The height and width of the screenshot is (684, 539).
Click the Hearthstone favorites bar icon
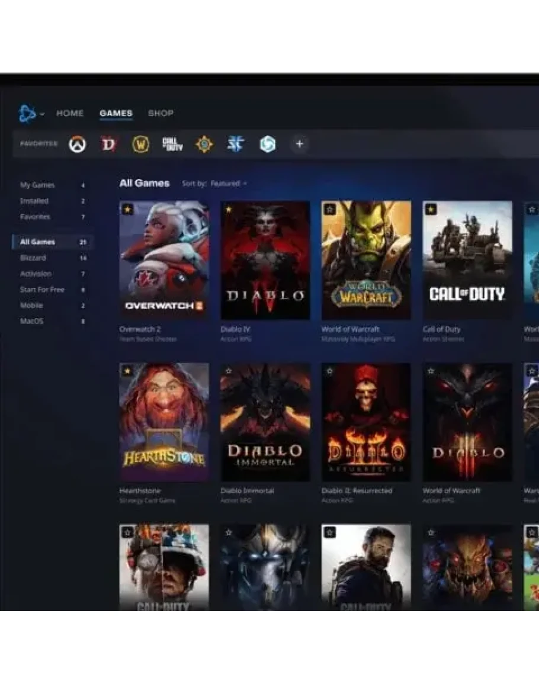tap(204, 144)
